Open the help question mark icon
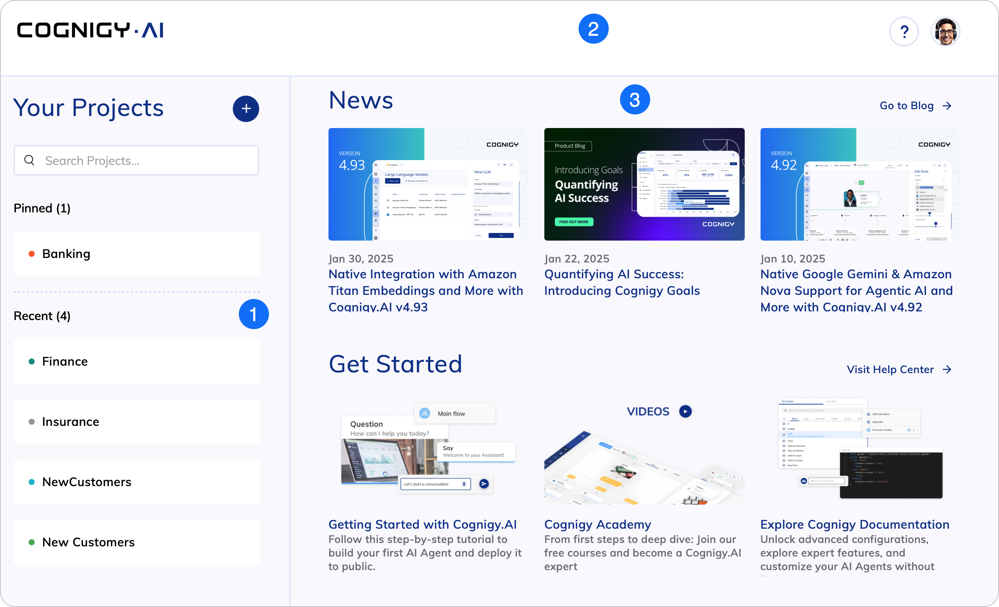This screenshot has width=999, height=607. coord(904,32)
